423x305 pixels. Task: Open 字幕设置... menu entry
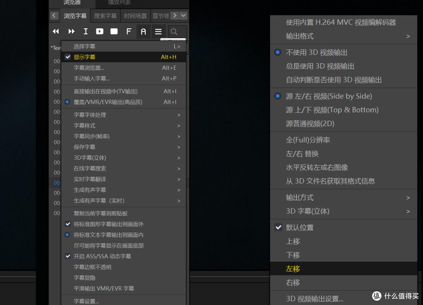tap(124, 301)
